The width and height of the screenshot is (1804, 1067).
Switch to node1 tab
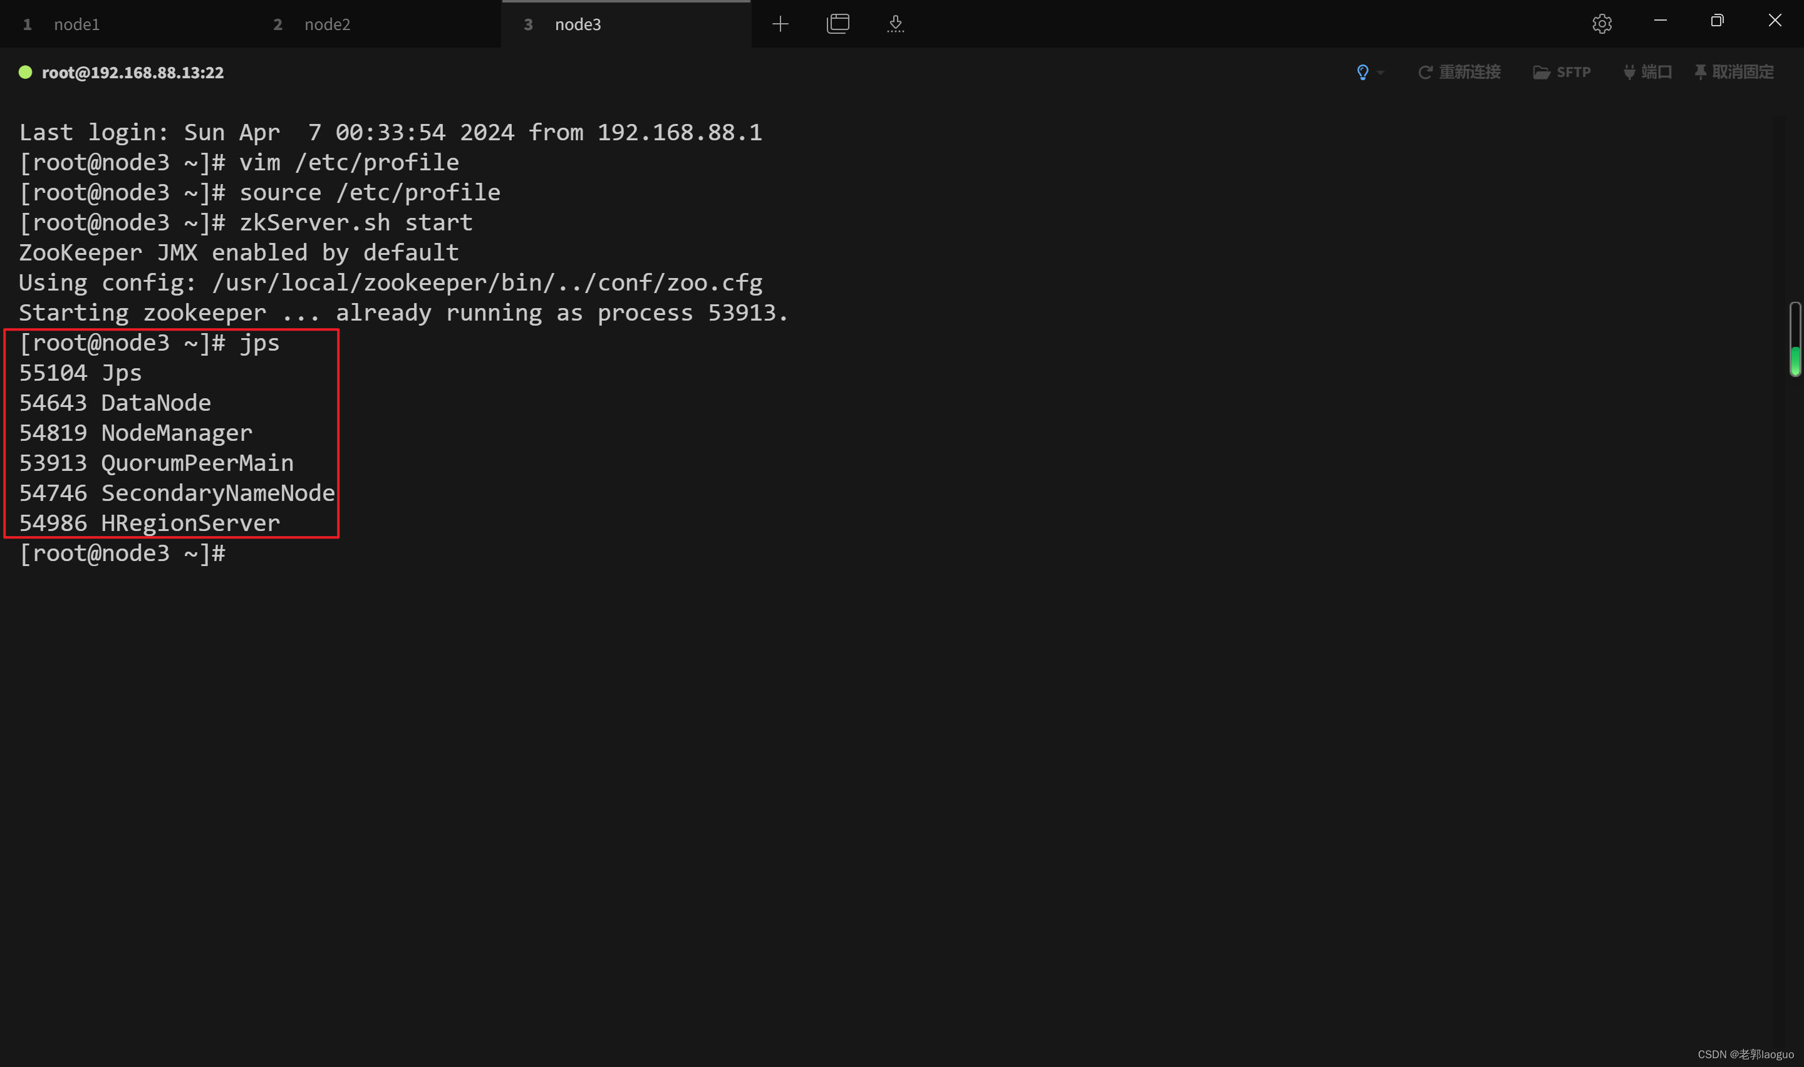point(76,24)
